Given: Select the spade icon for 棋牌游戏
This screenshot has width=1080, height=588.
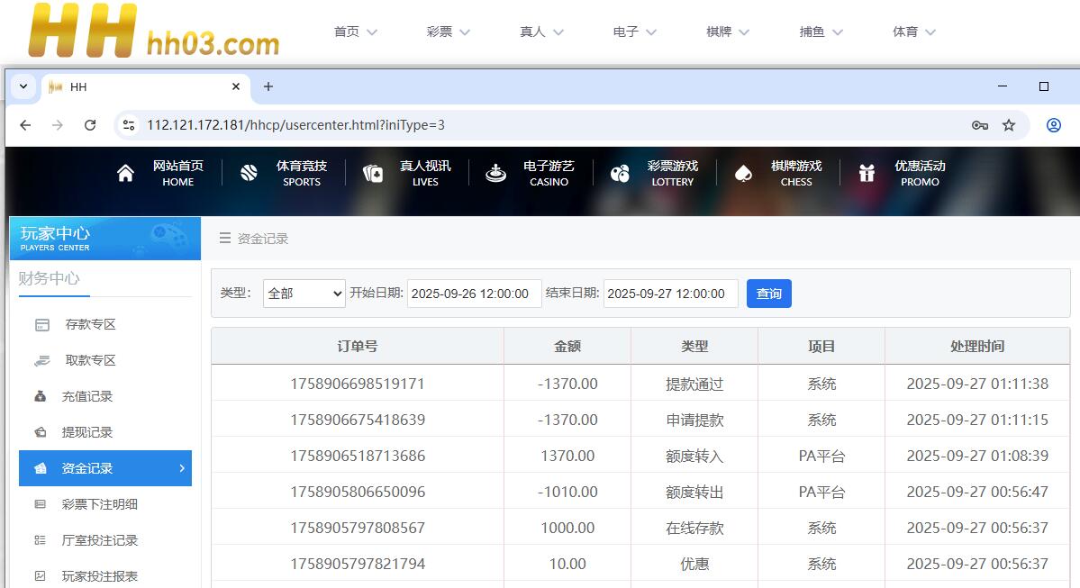Looking at the screenshot, I should coord(743,173).
